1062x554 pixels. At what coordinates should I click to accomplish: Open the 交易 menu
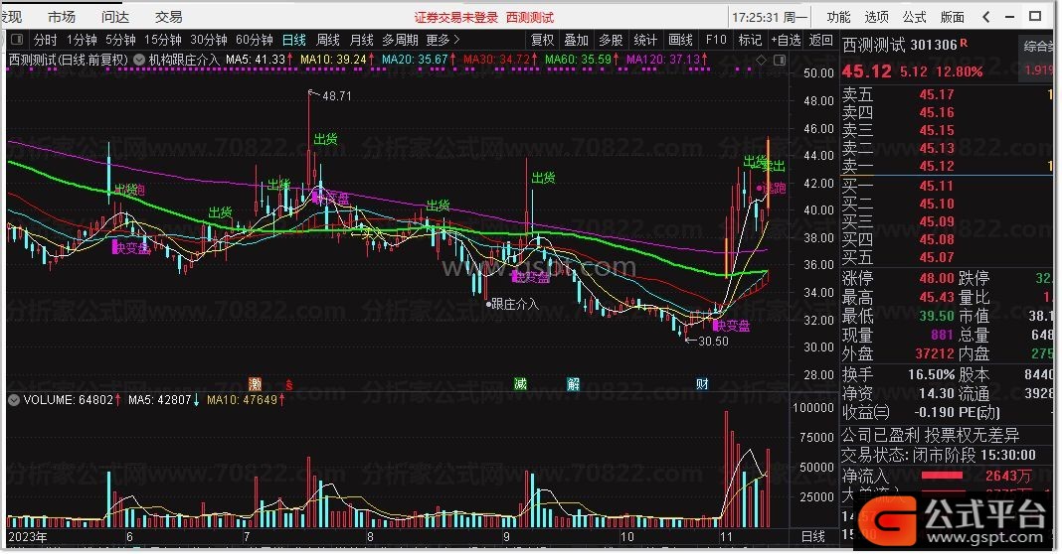pyautogui.click(x=169, y=17)
